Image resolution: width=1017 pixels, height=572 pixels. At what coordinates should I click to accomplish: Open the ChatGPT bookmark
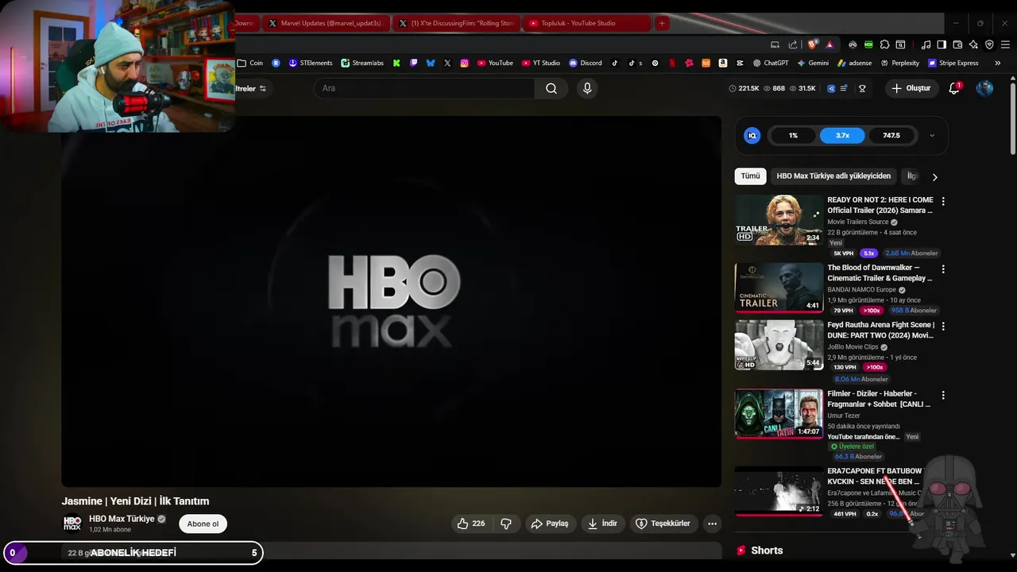point(771,63)
